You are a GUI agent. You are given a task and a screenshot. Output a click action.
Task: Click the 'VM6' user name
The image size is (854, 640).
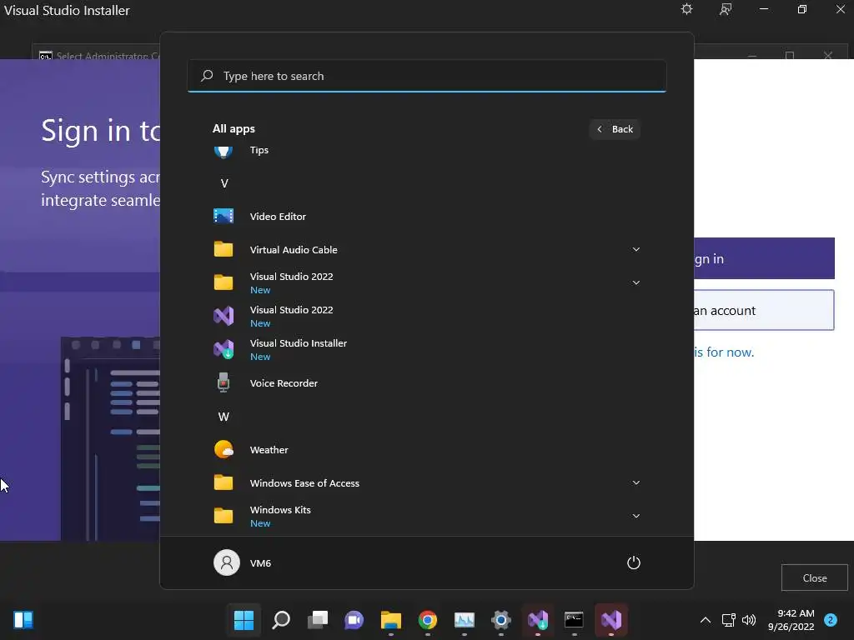[260, 563]
